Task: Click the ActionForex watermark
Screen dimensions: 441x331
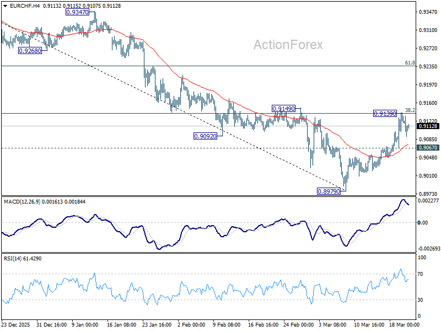Action: pos(287,45)
